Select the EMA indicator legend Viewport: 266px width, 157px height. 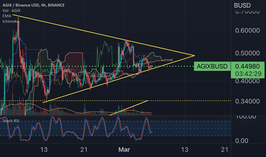7,16
